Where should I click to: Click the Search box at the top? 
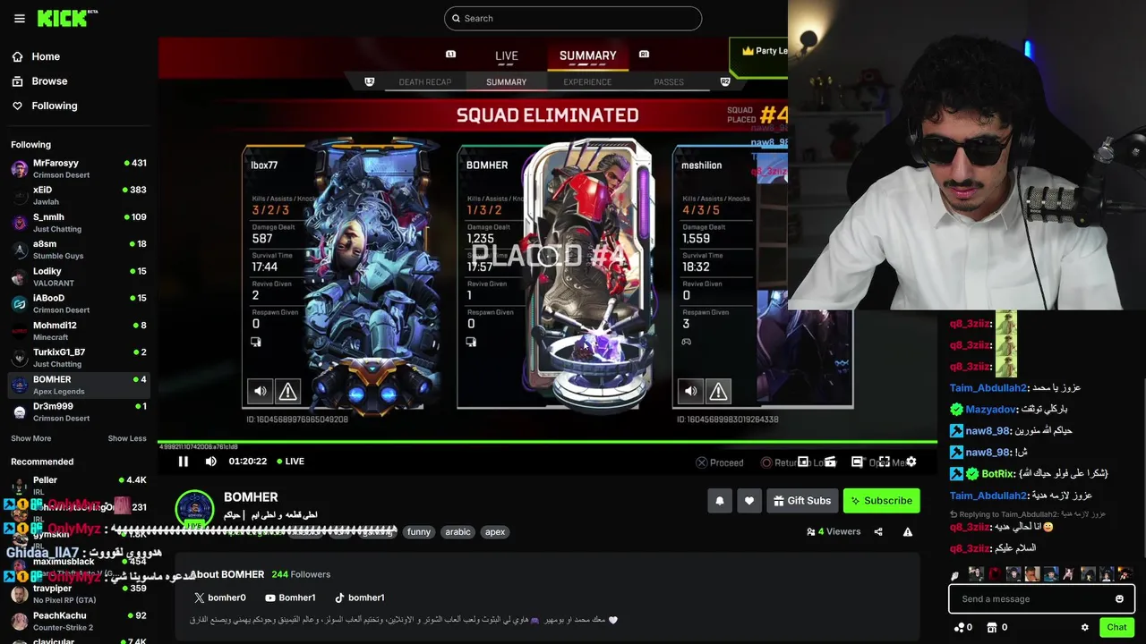(573, 18)
